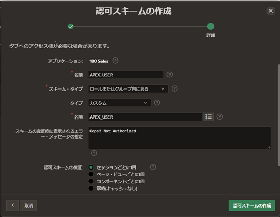Image resolution: width=280 pixels, height=217 pixels.
Task: Open the スキーム・タイプ dropdown
Action: click(x=128, y=89)
